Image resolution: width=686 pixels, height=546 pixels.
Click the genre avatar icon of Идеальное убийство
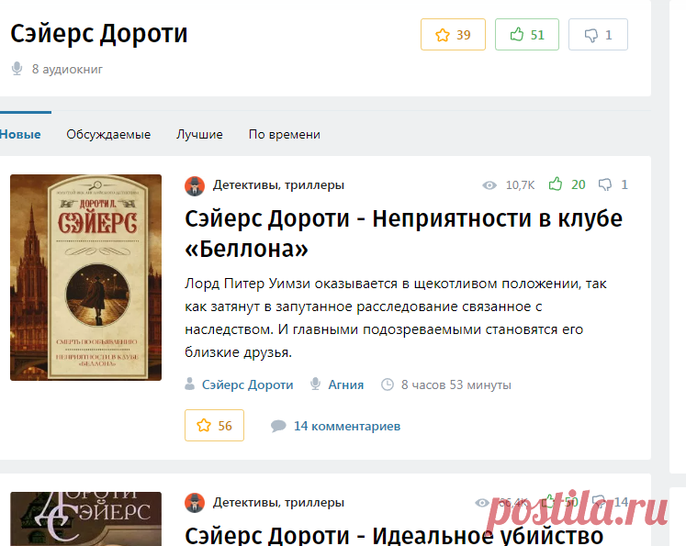[195, 503]
